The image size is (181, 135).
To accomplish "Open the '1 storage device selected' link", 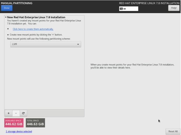I will click(x=19, y=132).
